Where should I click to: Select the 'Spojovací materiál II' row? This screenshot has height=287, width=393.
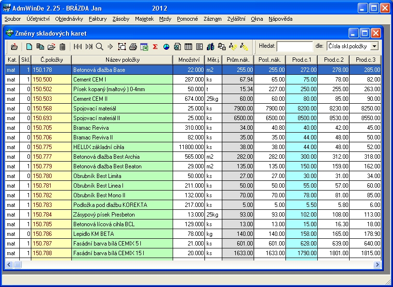pyautogui.click(x=193, y=118)
